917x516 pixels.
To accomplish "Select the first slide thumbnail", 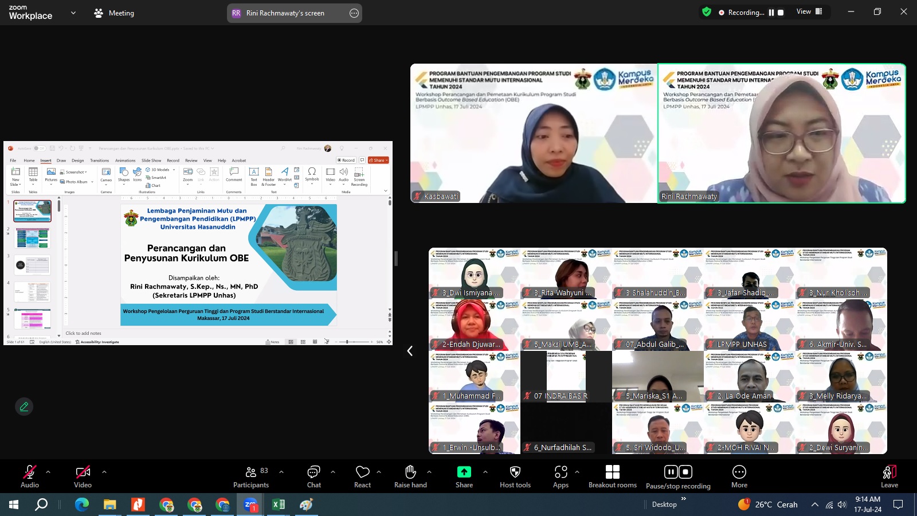I will 32,211.
